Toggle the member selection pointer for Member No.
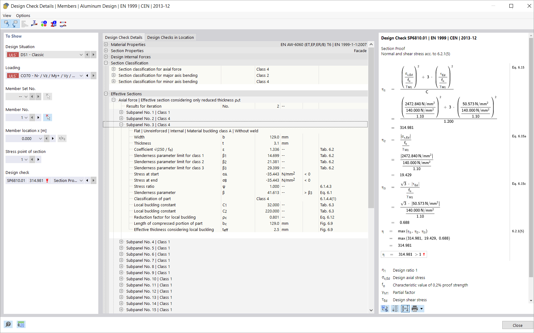Viewport: 534px width, 333px height. click(48, 117)
